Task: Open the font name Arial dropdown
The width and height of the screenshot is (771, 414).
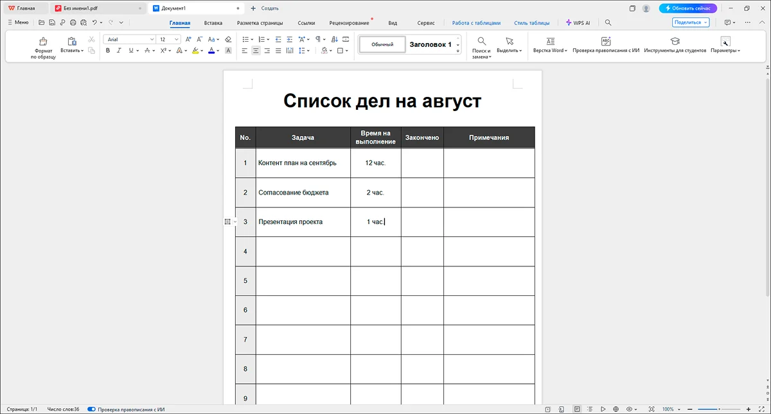Action: (x=152, y=39)
